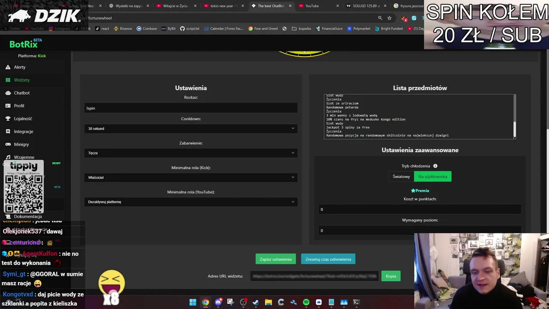Click the Platforma: Kick label
Image resolution: width=549 pixels, height=309 pixels.
coord(32,56)
